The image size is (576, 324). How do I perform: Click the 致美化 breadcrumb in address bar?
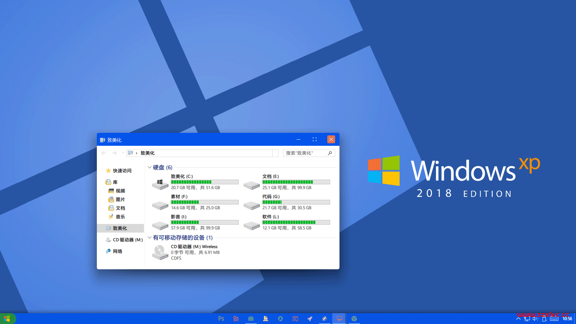(x=148, y=153)
